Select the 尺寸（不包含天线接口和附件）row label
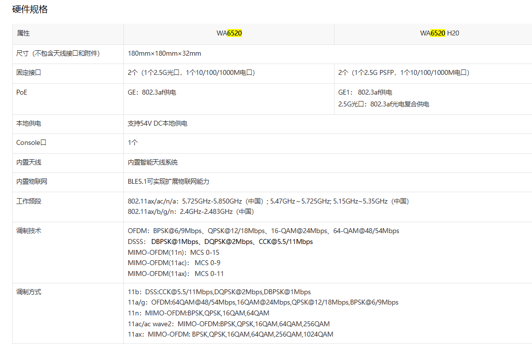This screenshot has width=532, height=344. pos(58,54)
